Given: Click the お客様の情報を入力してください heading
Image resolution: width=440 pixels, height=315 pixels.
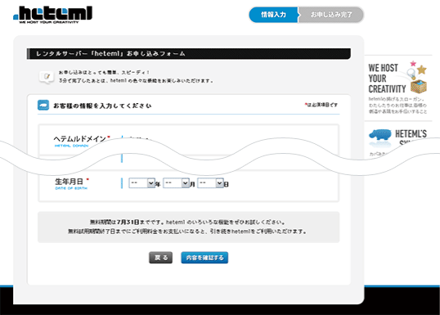Looking at the screenshot, I should [102, 106].
